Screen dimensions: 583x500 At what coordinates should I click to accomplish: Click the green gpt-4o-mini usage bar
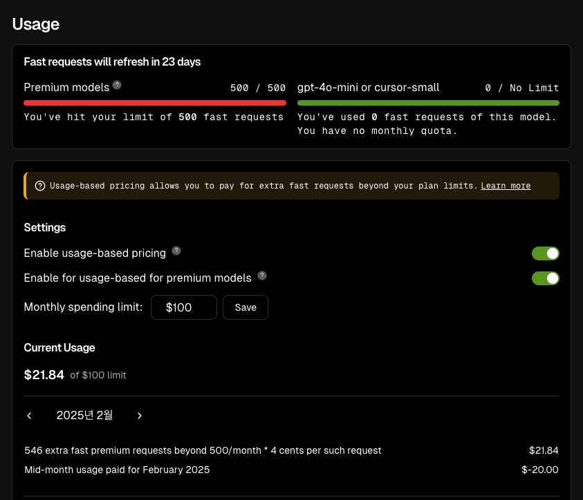tap(428, 103)
